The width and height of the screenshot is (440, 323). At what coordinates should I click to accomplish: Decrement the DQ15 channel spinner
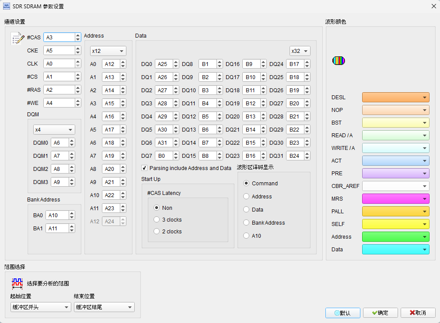pyautogui.click(x=220, y=158)
